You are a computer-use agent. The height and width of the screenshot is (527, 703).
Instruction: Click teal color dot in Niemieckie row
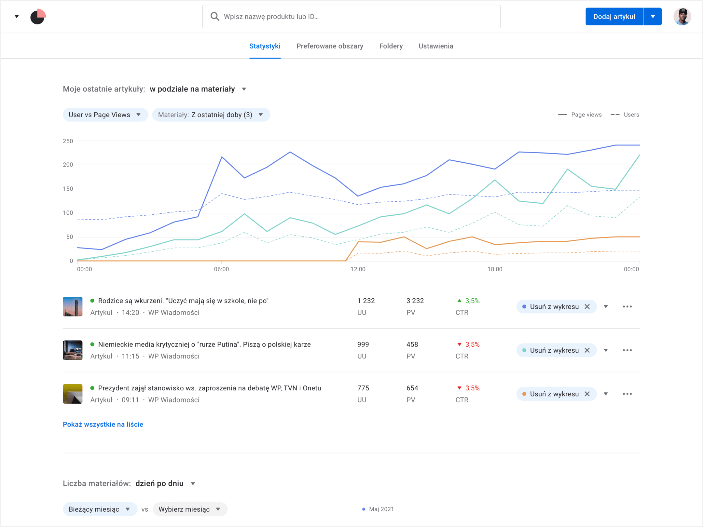point(524,350)
